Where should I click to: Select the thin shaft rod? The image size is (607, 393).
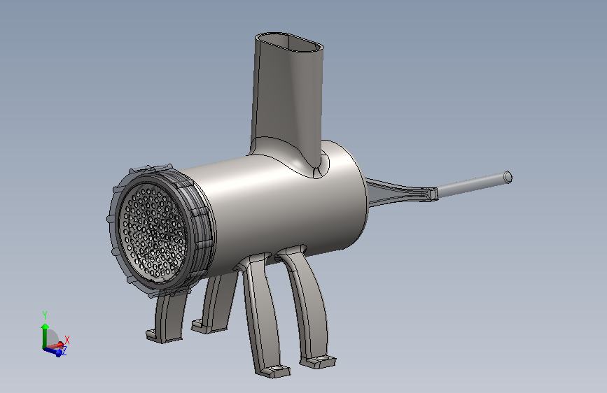[x=473, y=185]
